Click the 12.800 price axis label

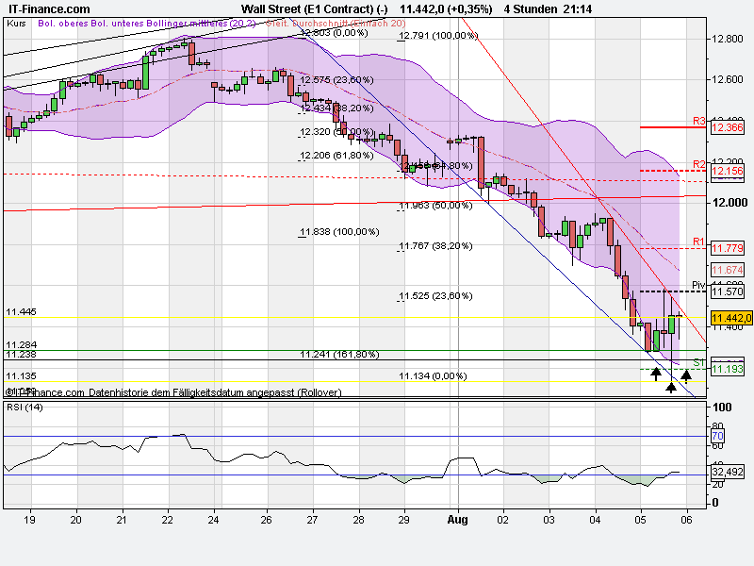pyautogui.click(x=727, y=39)
